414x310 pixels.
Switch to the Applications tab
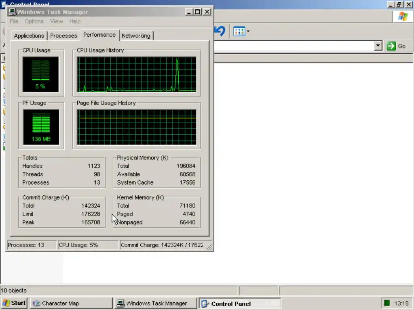[29, 36]
